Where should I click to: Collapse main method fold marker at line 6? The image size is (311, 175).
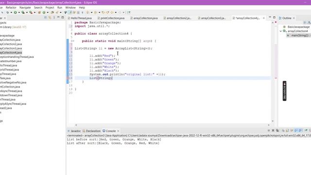[73, 41]
